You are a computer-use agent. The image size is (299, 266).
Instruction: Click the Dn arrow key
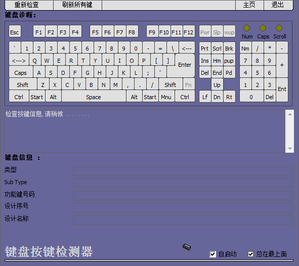pyautogui.click(x=217, y=96)
